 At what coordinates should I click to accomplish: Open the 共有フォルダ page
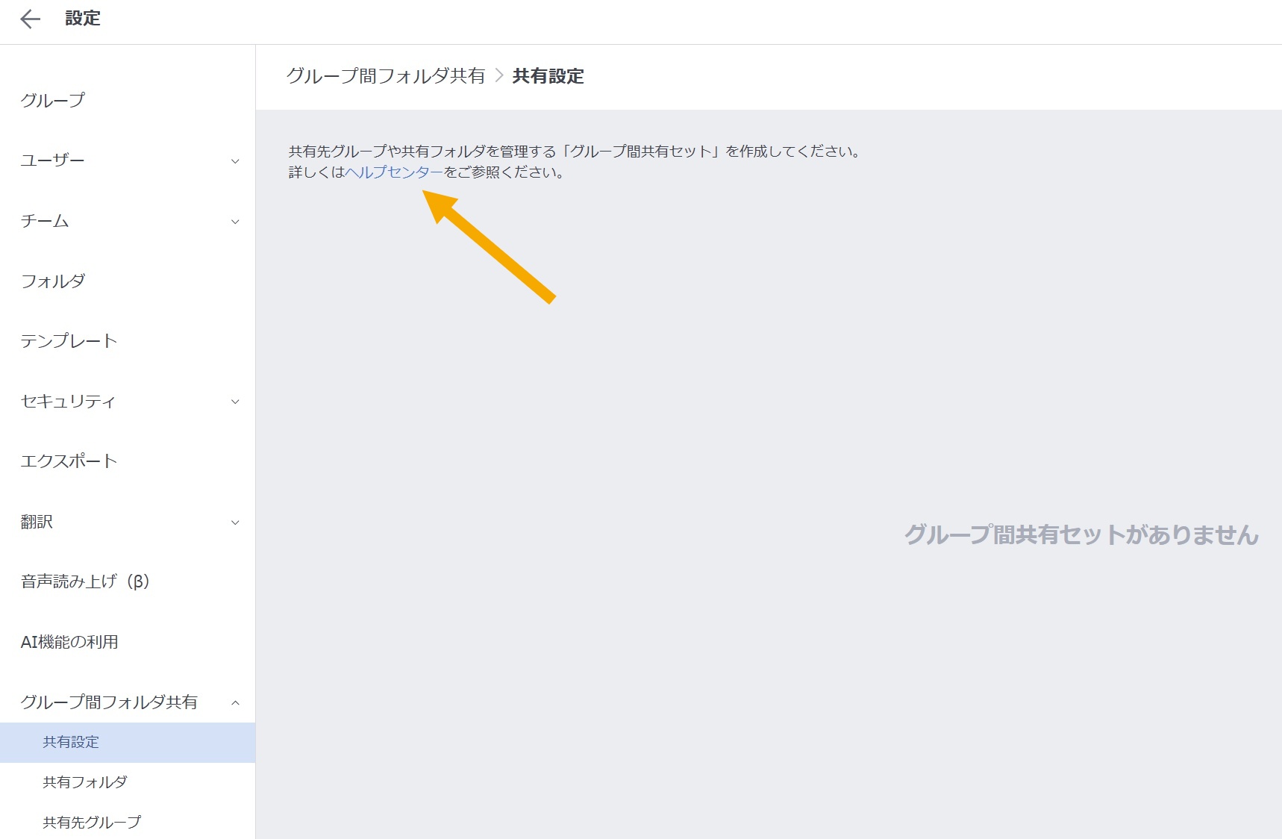tap(84, 782)
